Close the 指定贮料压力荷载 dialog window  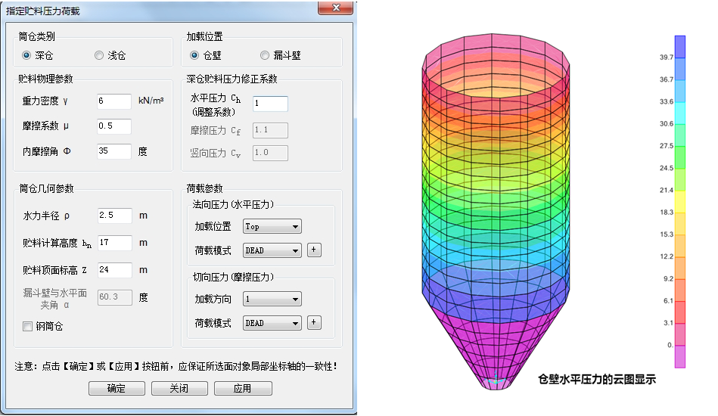[334, 8]
